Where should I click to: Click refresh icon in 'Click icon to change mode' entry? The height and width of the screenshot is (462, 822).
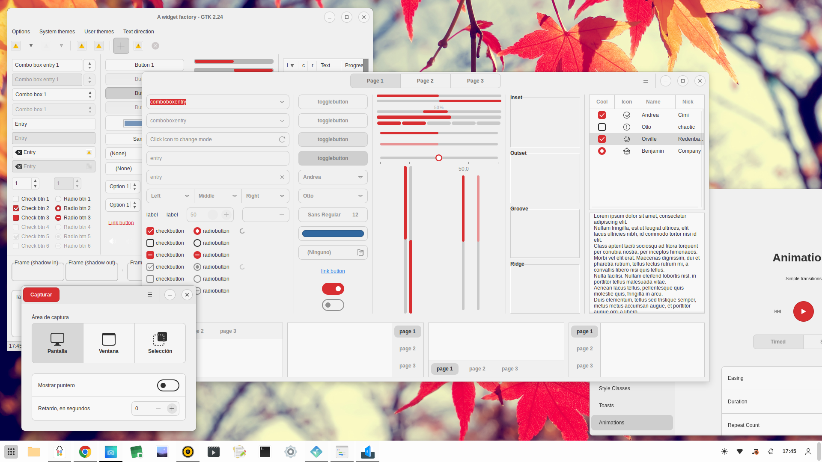coord(282,139)
